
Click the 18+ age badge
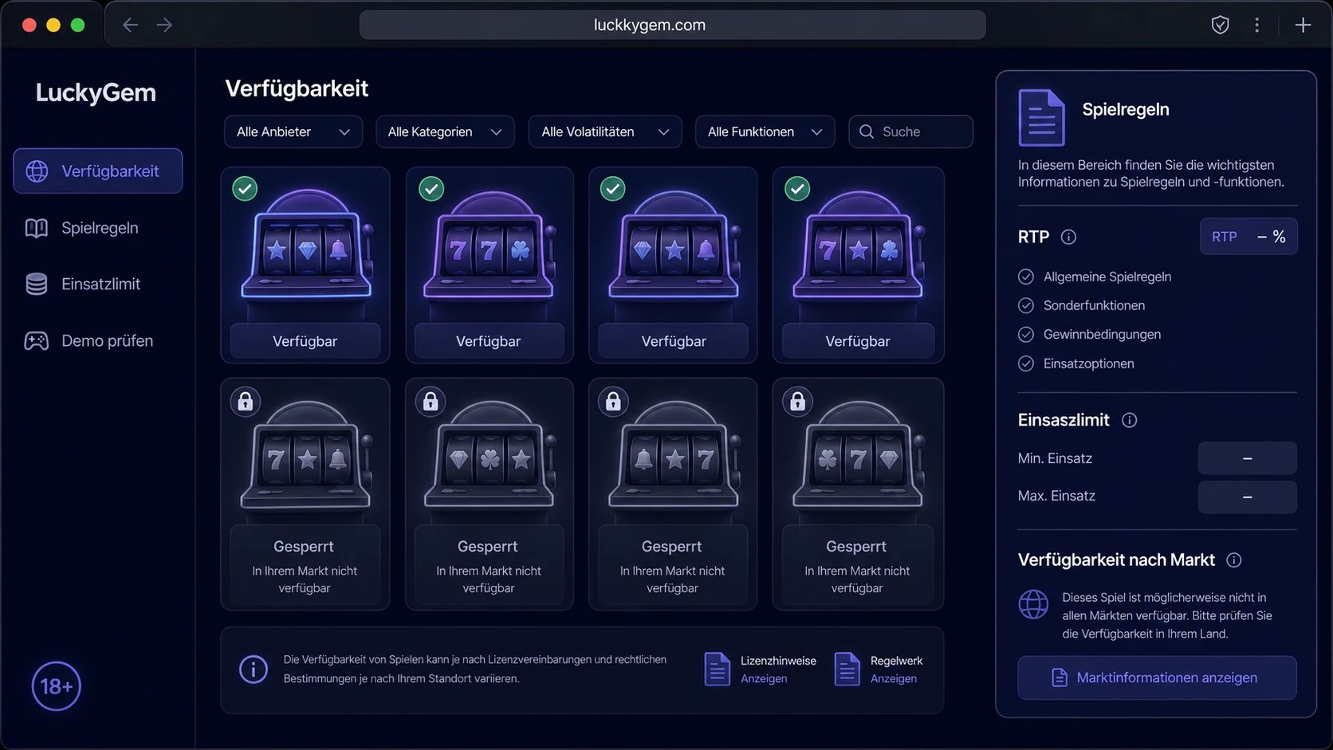point(57,686)
